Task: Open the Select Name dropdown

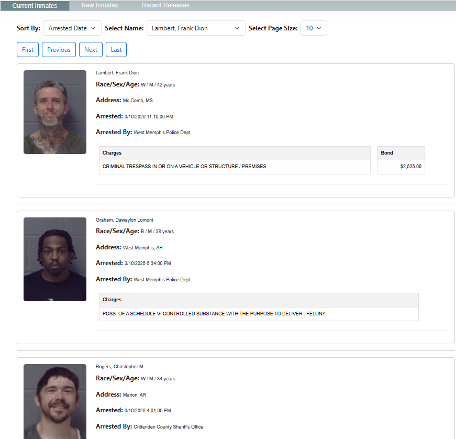Action: [x=196, y=28]
